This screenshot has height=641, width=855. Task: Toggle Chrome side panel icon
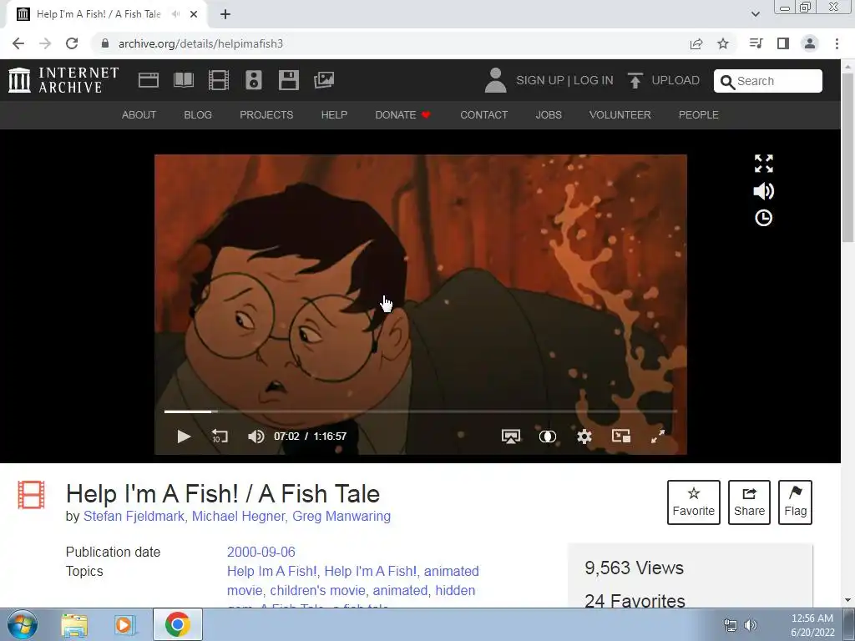tap(783, 43)
